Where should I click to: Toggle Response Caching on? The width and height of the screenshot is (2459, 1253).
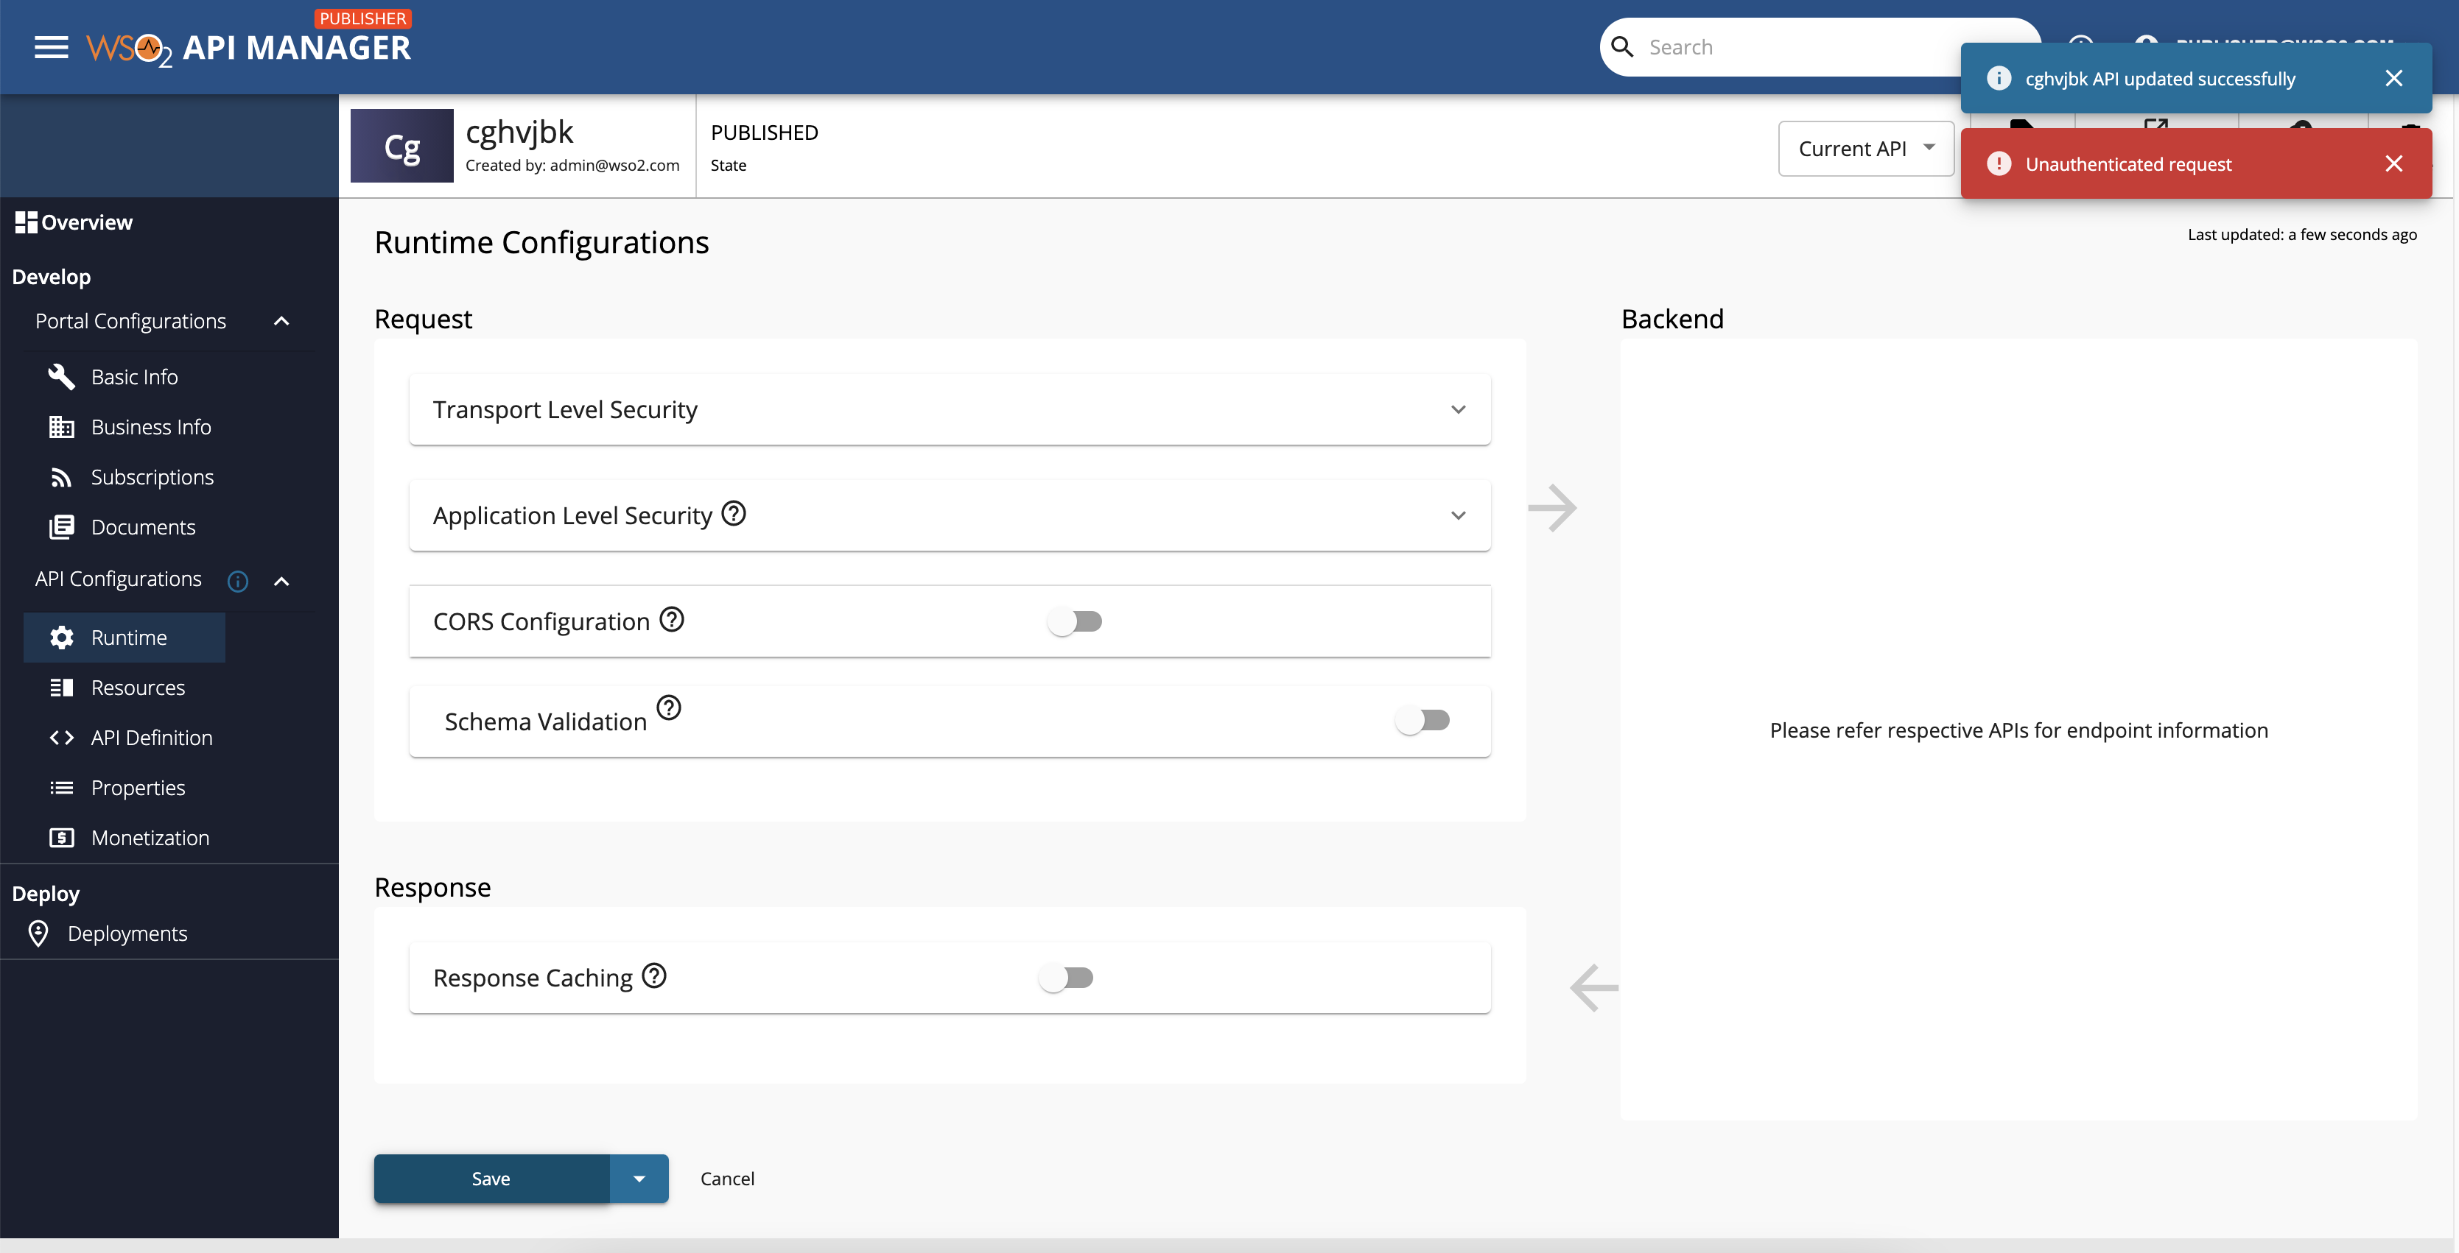click(1065, 977)
